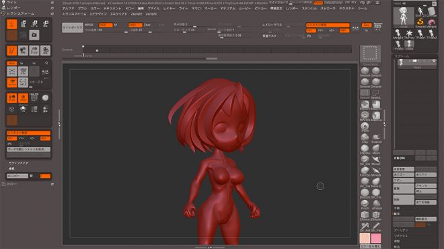Image resolution: width=444 pixels, height=249 pixels.
Task: Open the アルファ menu
Action: pyautogui.click(x=68, y=9)
